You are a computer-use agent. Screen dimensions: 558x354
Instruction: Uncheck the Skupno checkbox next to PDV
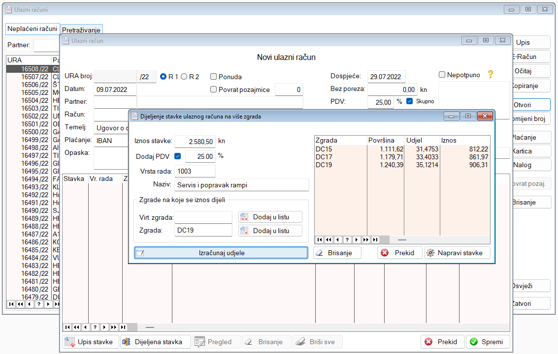click(409, 102)
